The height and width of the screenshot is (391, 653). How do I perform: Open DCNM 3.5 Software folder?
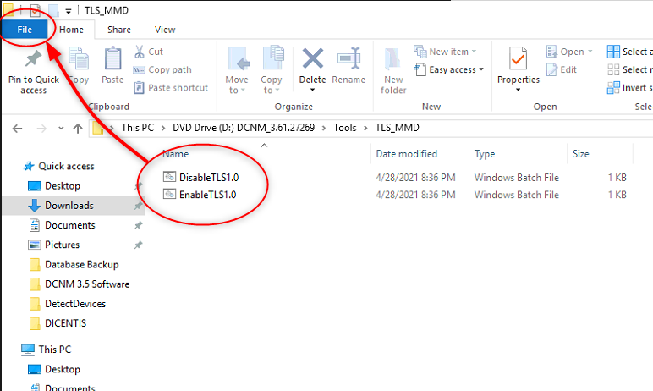87,284
